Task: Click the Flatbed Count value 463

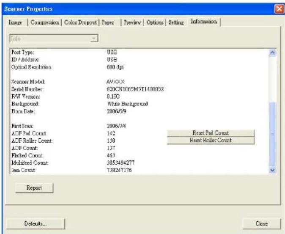Action: click(111, 155)
